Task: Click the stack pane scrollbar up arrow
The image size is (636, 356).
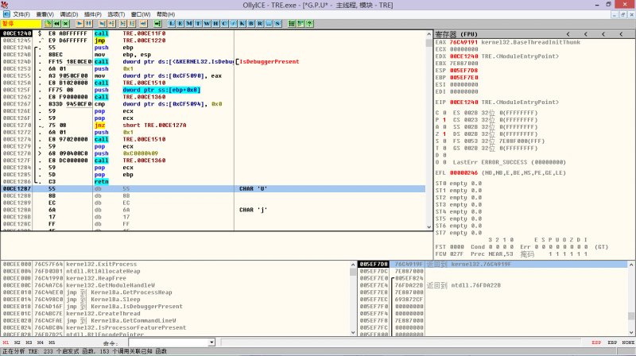Action: click(x=631, y=265)
